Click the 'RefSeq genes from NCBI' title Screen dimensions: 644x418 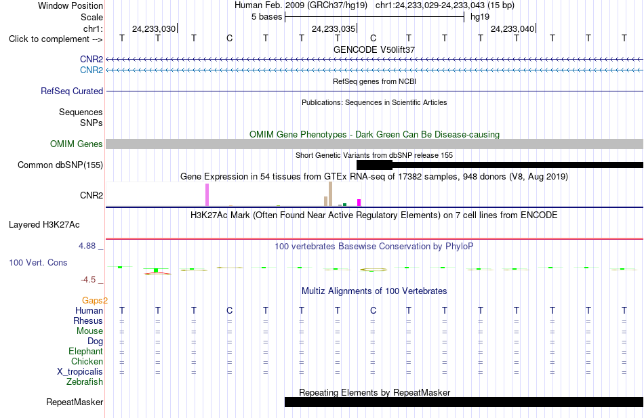(374, 81)
